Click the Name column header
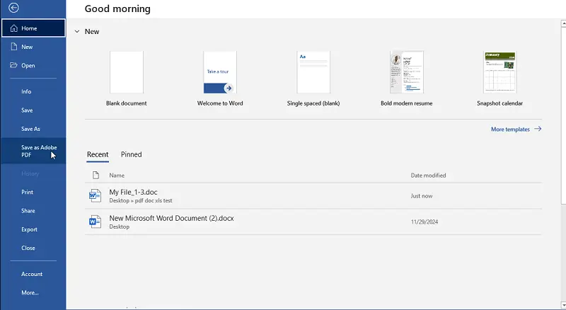The image size is (566, 310). tap(117, 176)
